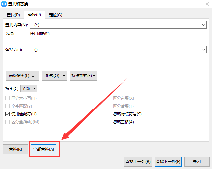Click the 选项: label

tap(10, 34)
